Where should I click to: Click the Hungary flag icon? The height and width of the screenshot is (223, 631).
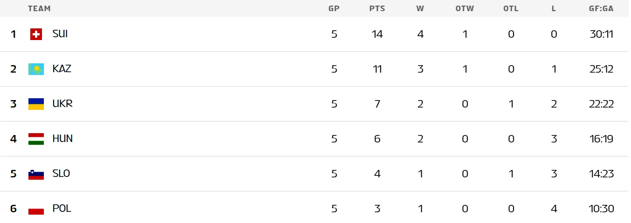[36, 139]
